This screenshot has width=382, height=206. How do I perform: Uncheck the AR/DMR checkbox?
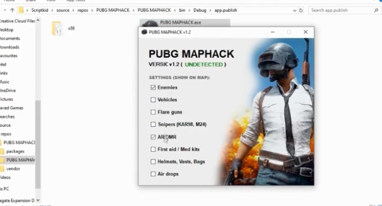tap(153, 137)
